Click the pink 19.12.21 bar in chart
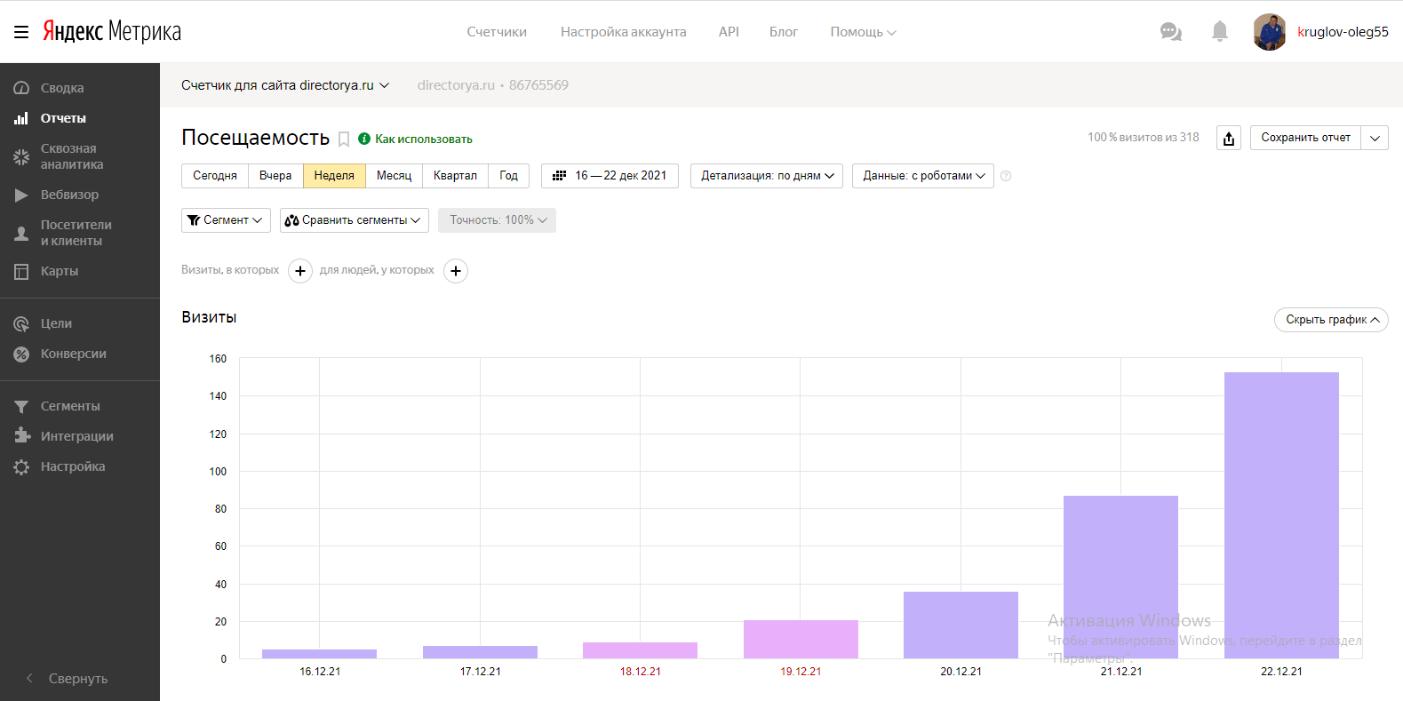Screen dimensions: 1403x701 801,640
